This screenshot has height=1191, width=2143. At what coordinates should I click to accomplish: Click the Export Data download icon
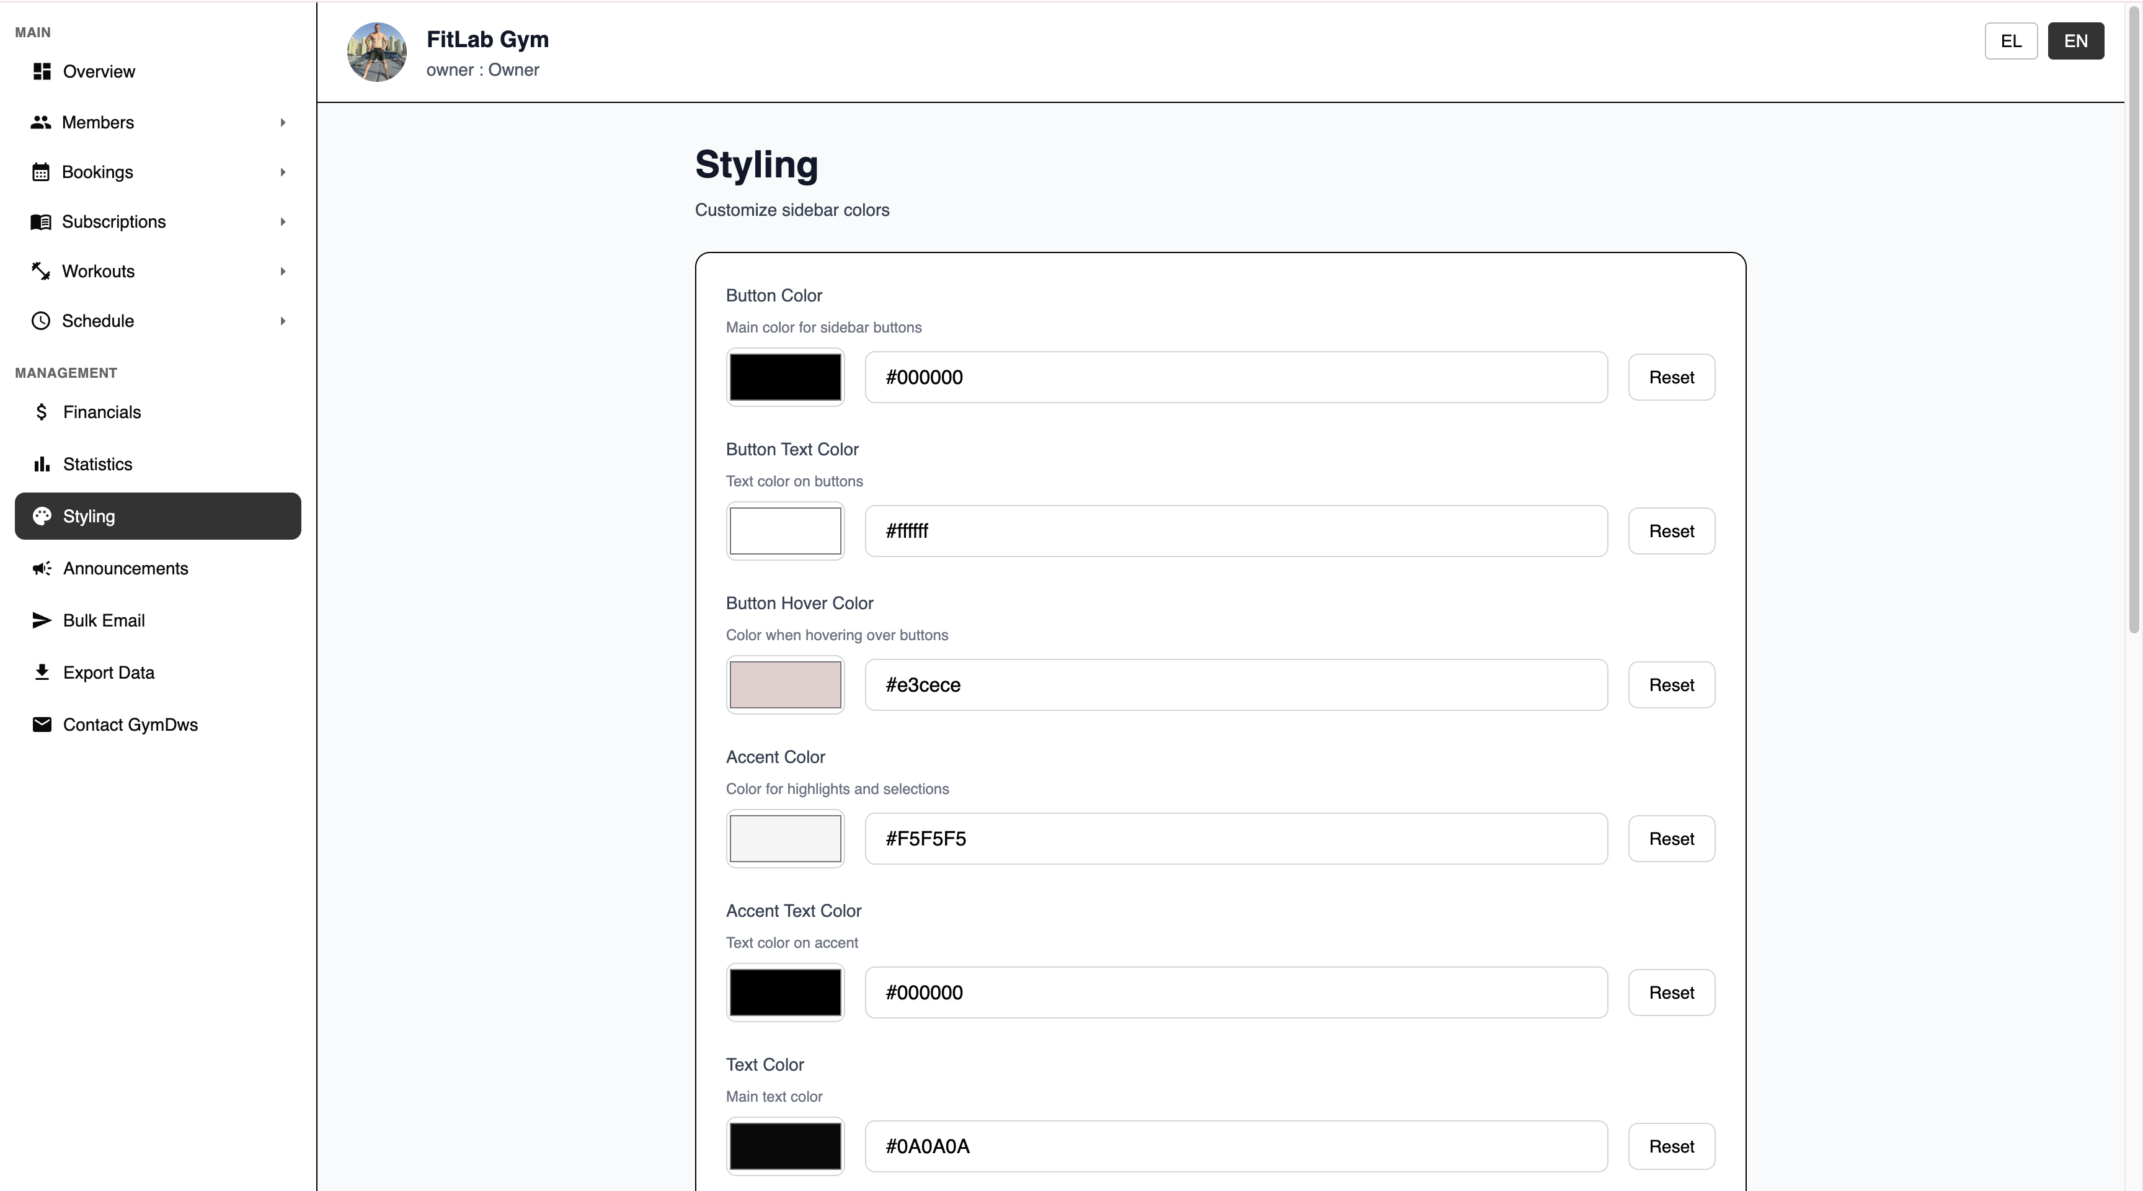tap(42, 672)
